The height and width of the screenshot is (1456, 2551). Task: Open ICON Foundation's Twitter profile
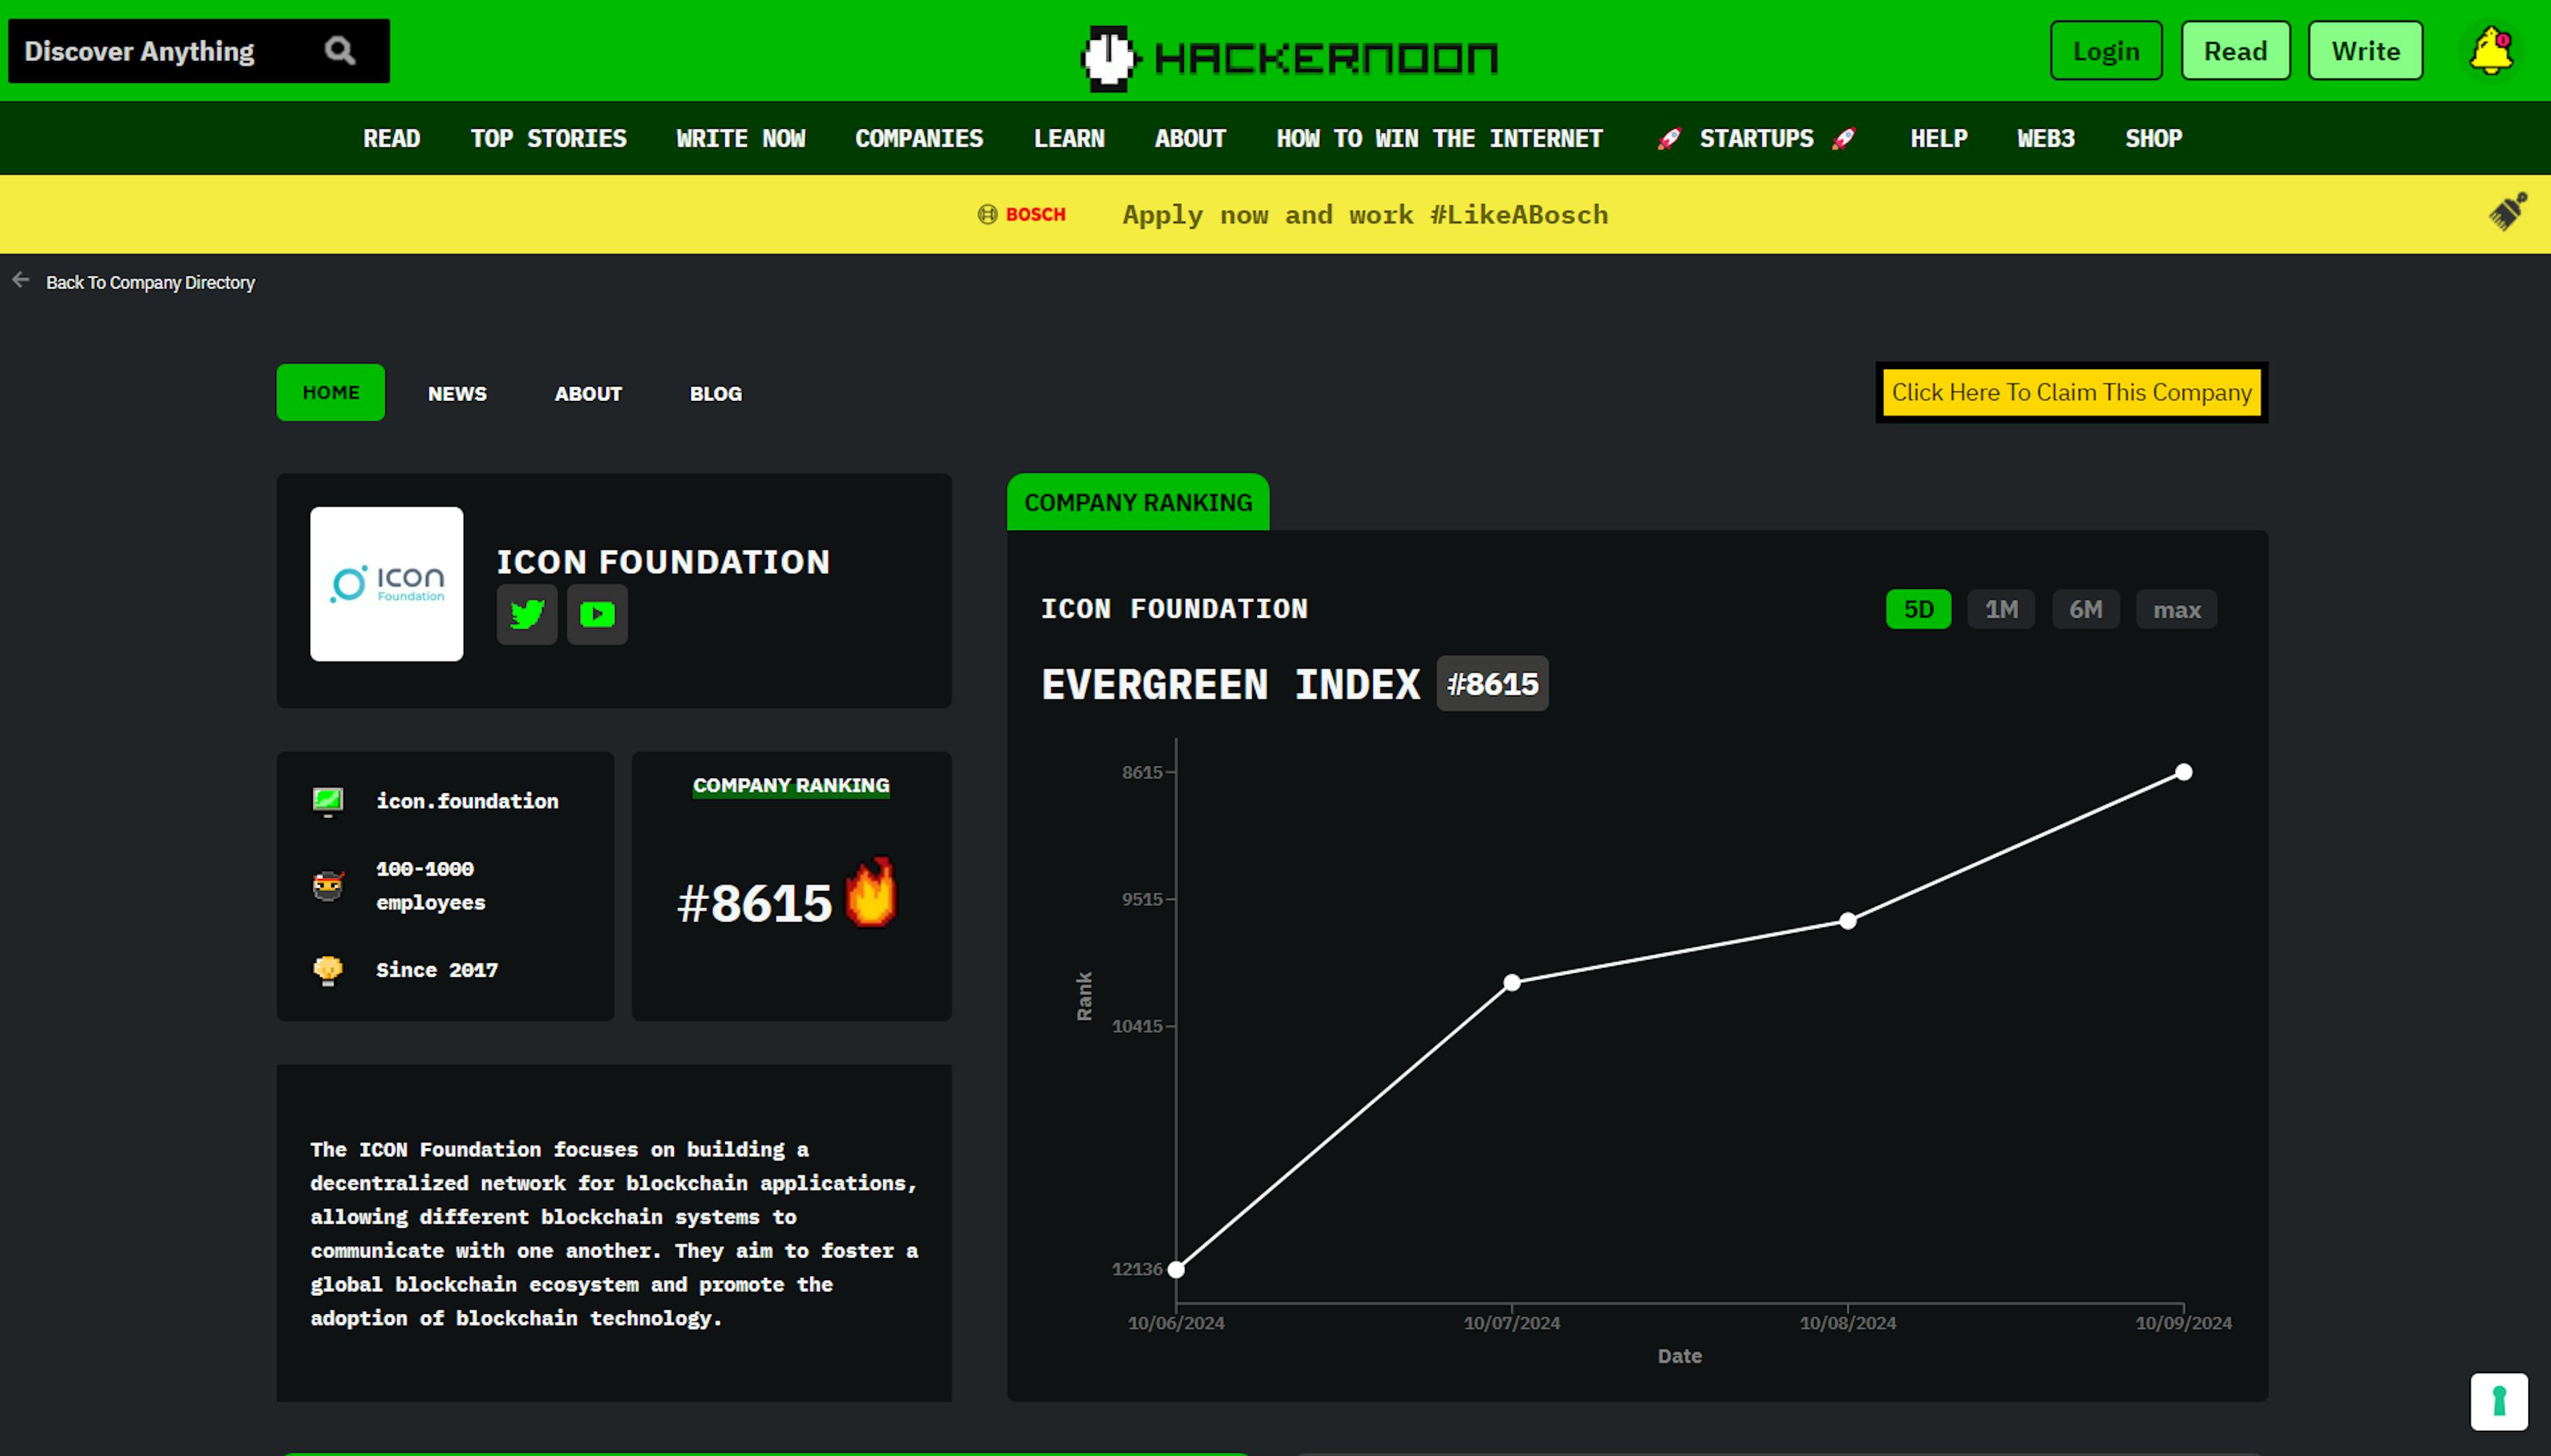pos(527,613)
